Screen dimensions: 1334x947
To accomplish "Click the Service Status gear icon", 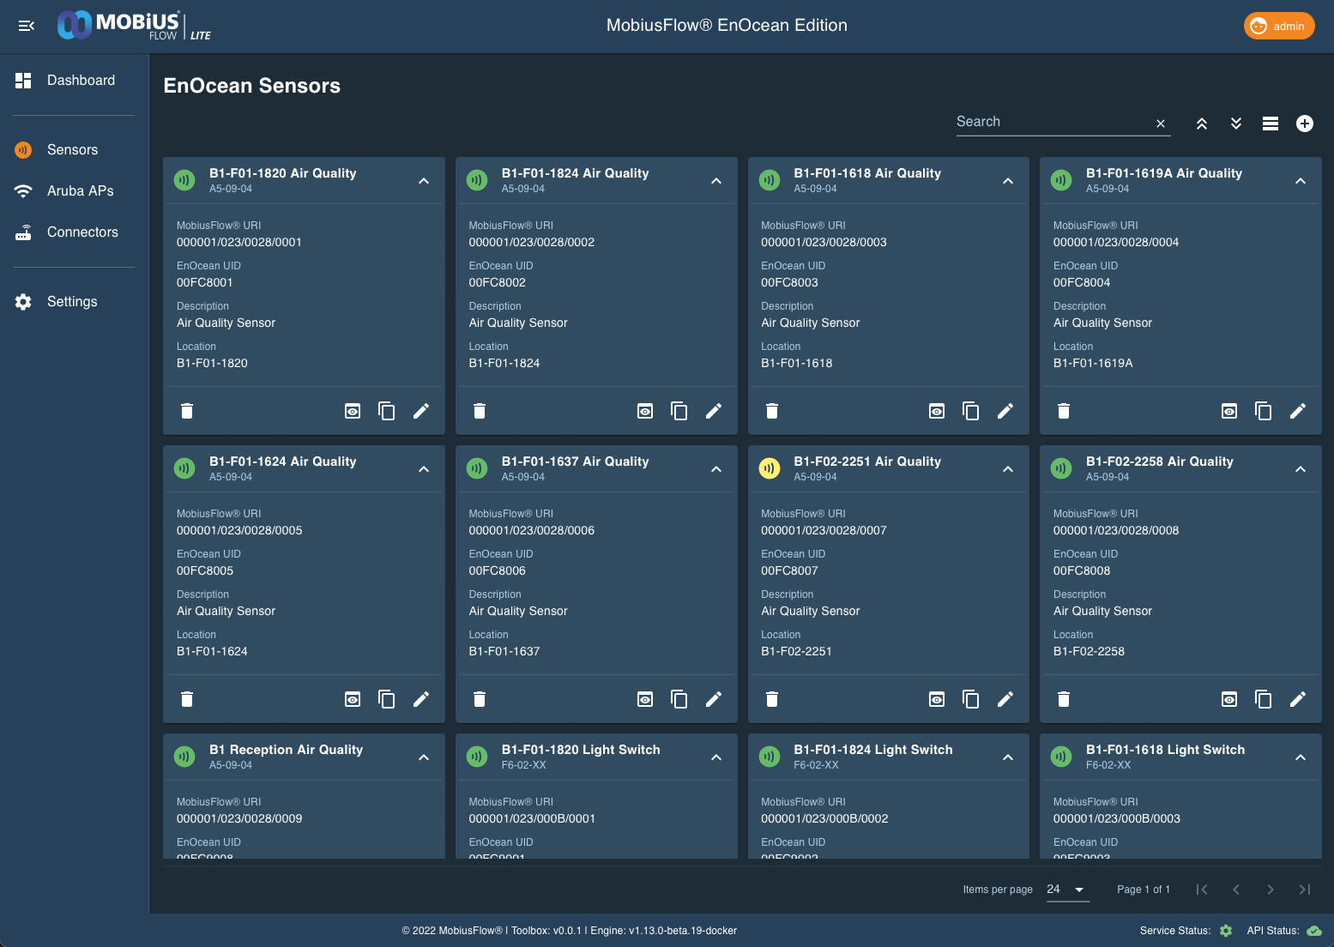I will pyautogui.click(x=1225, y=931).
